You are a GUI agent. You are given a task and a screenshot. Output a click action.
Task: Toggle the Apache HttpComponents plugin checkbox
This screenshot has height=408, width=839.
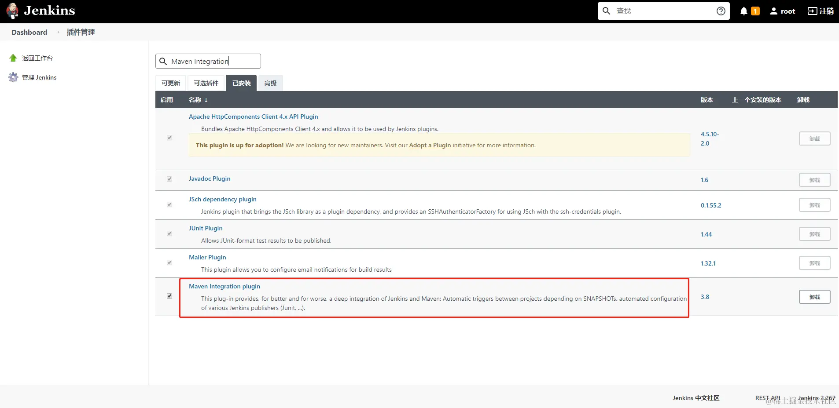pos(169,138)
